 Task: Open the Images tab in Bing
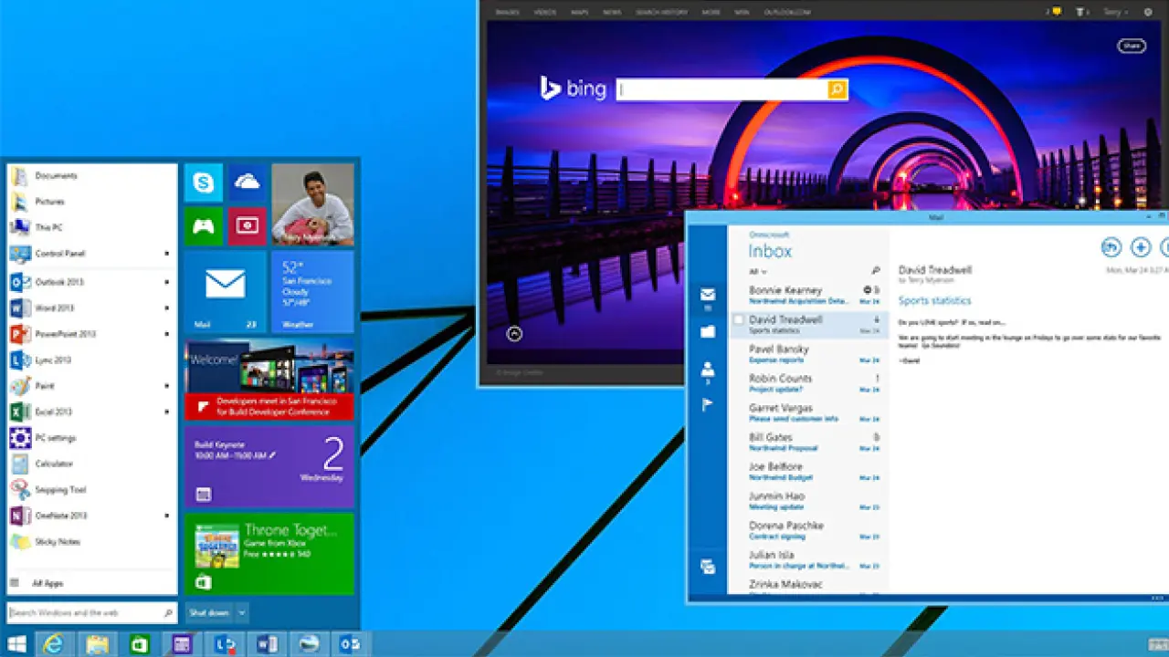click(x=507, y=12)
